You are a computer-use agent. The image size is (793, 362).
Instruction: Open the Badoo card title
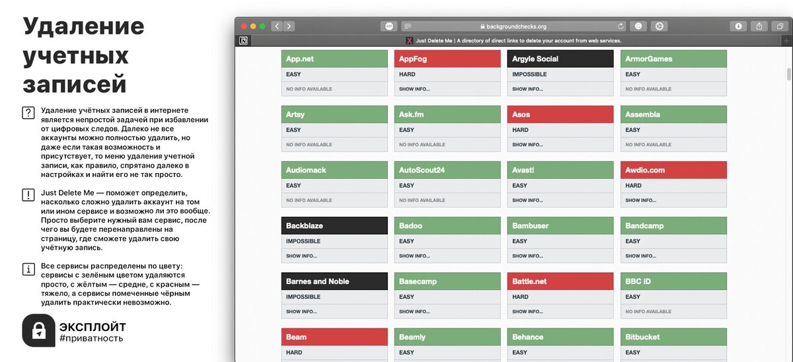pyautogui.click(x=447, y=225)
